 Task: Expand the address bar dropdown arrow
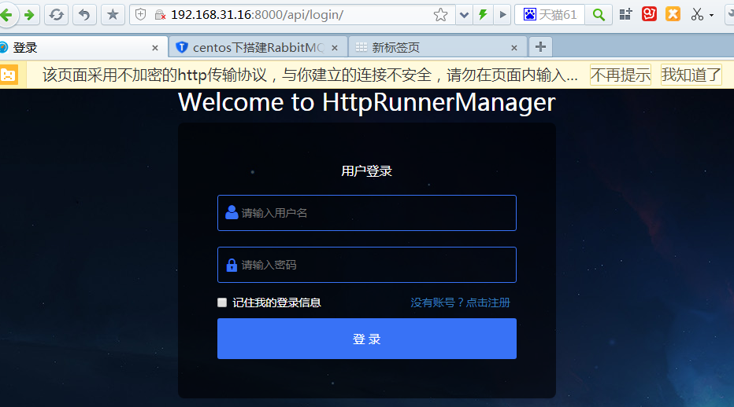click(464, 15)
